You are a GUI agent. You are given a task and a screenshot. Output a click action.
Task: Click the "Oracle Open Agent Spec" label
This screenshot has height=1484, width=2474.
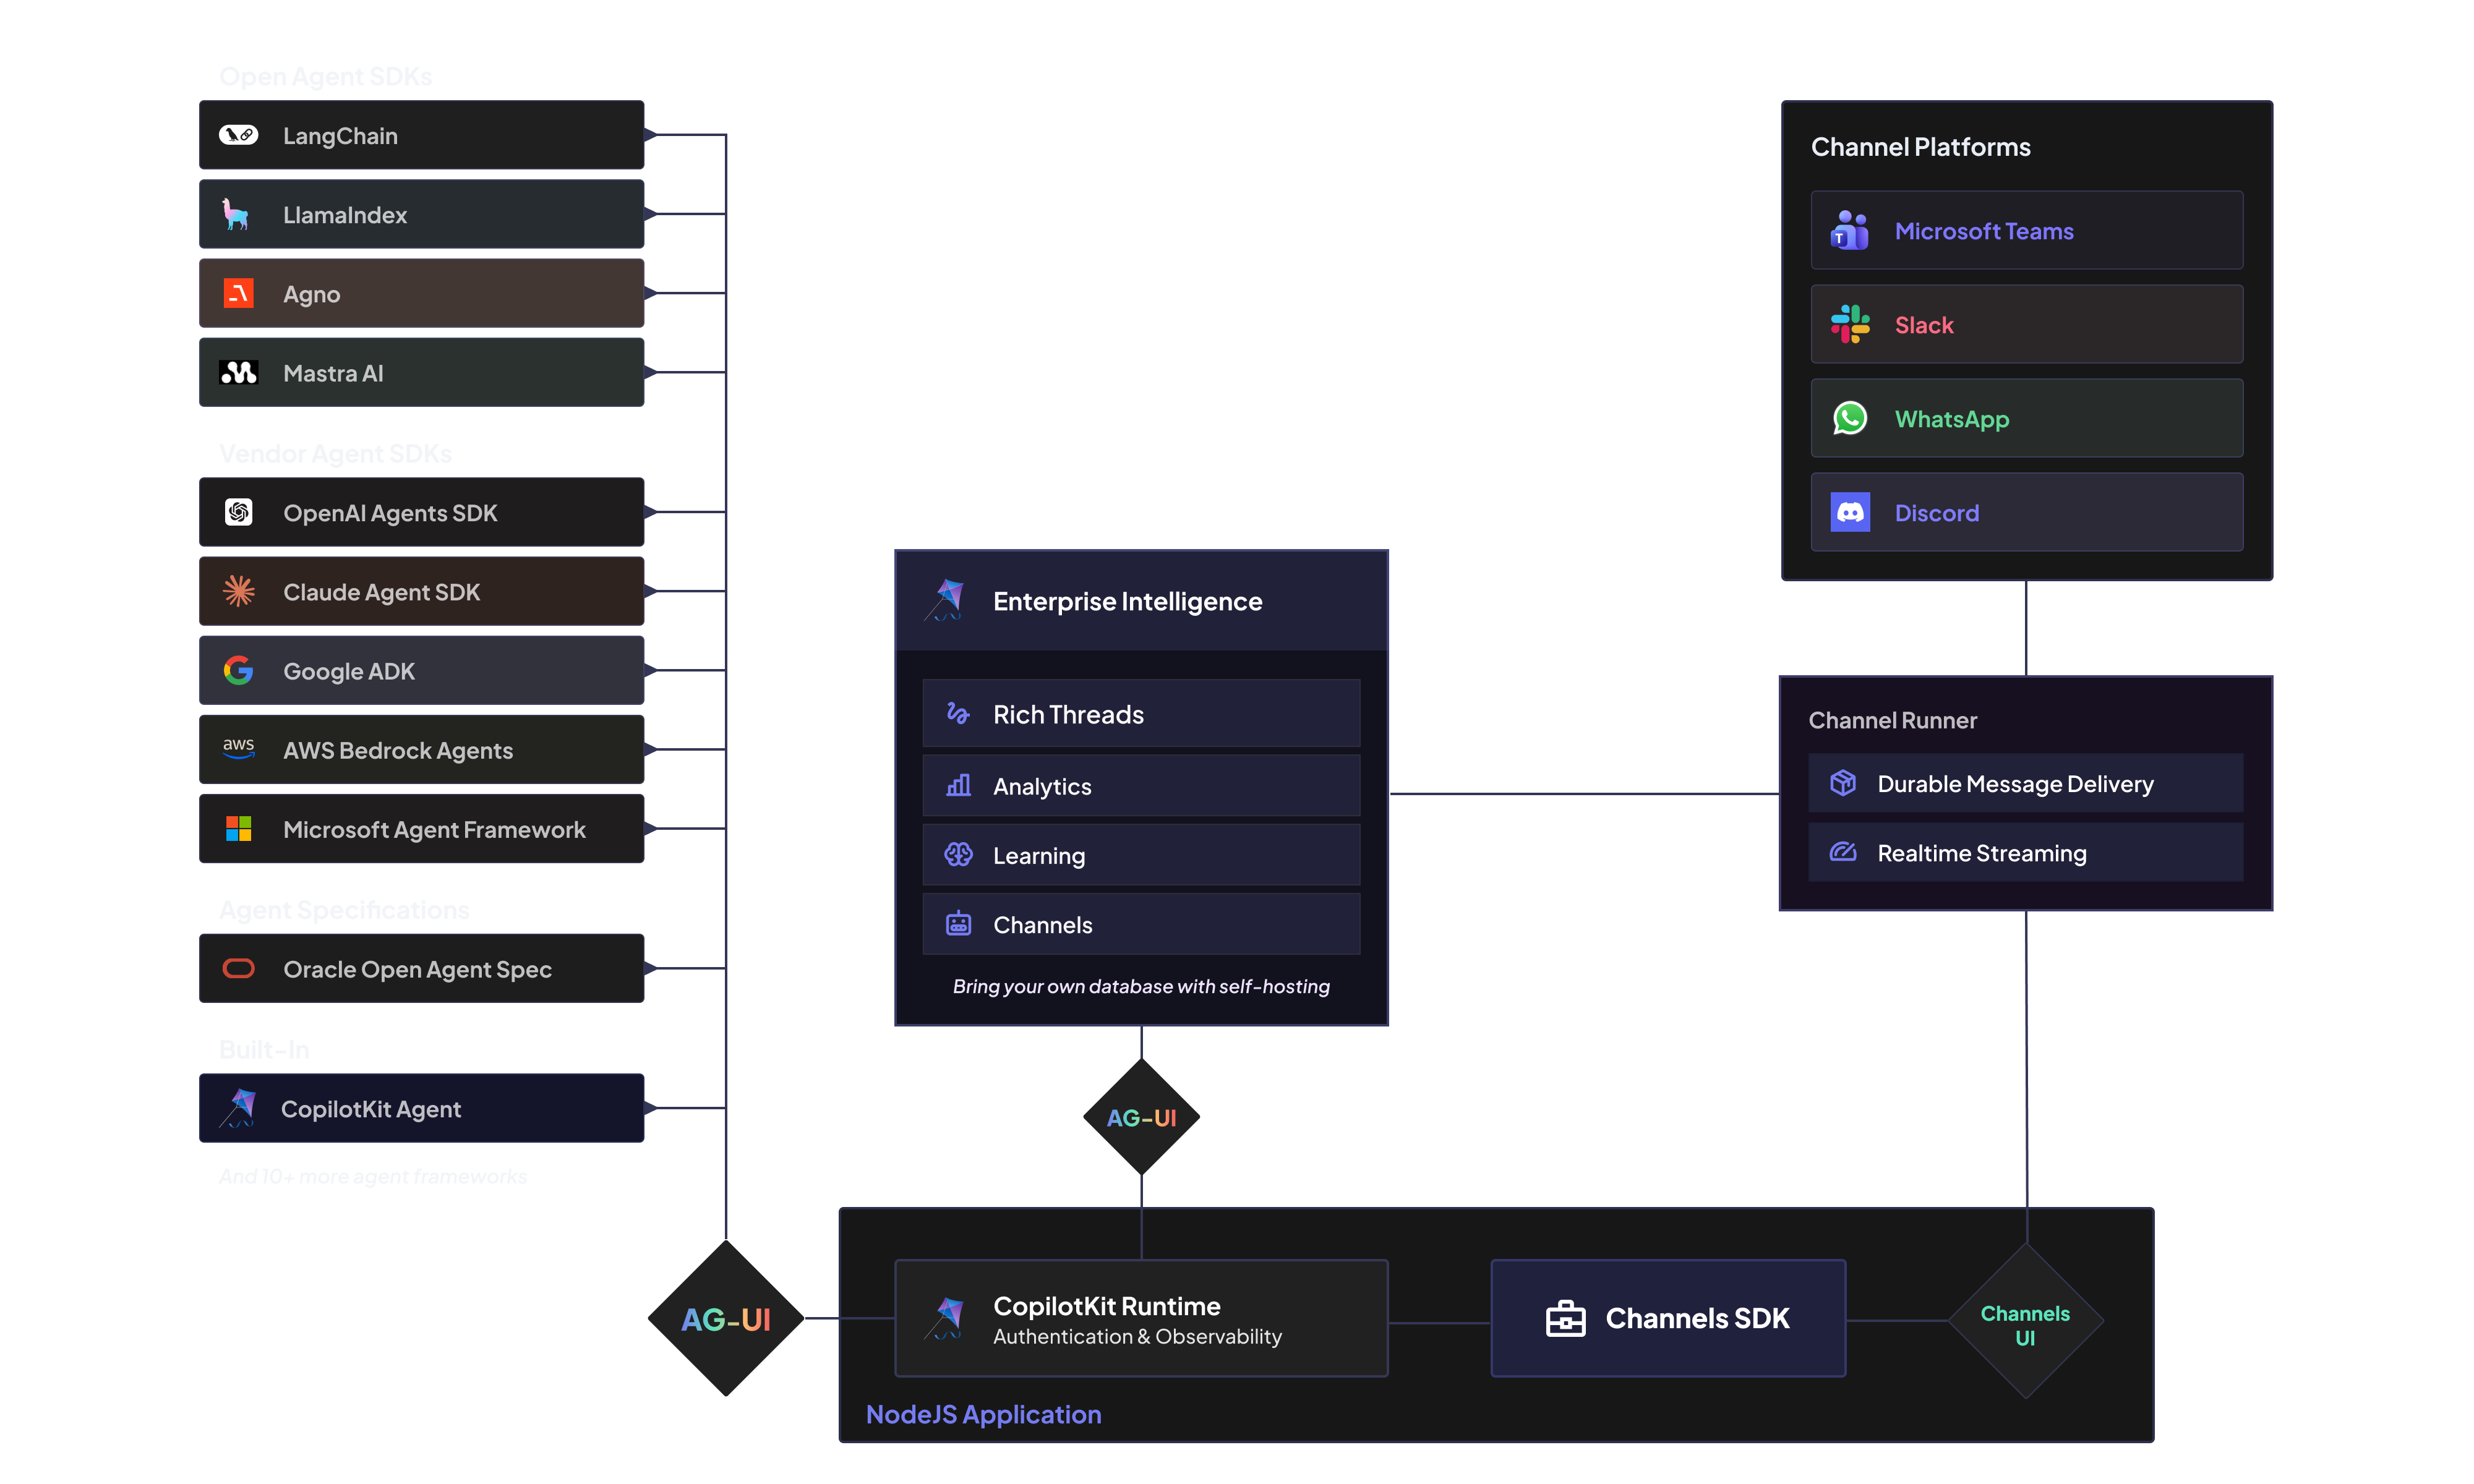pyautogui.click(x=417, y=969)
